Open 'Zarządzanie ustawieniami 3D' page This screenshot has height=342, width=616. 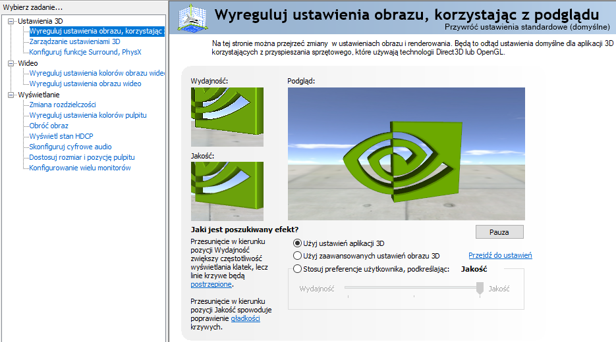(74, 41)
